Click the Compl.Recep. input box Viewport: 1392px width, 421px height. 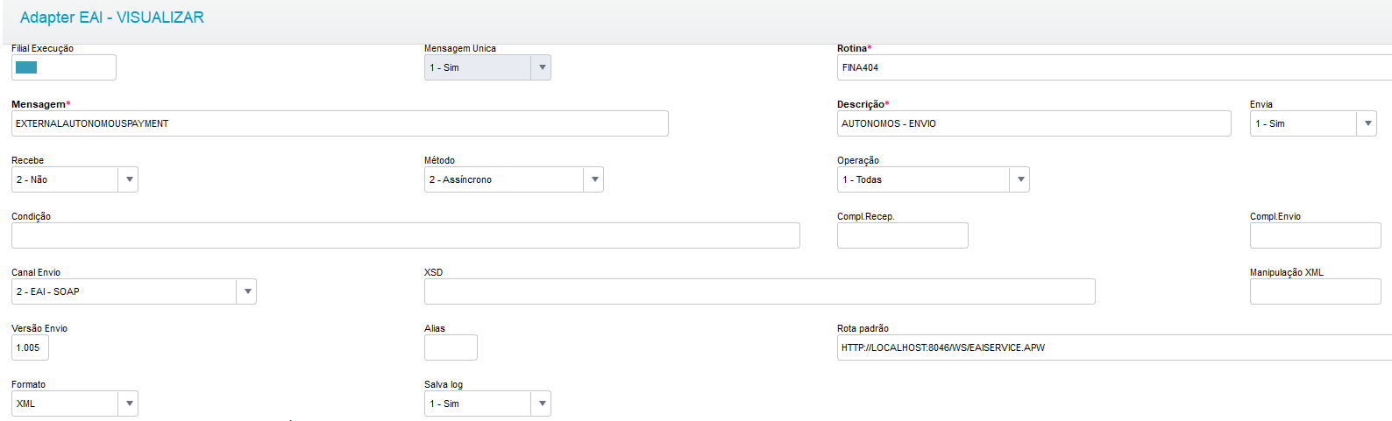coord(902,235)
